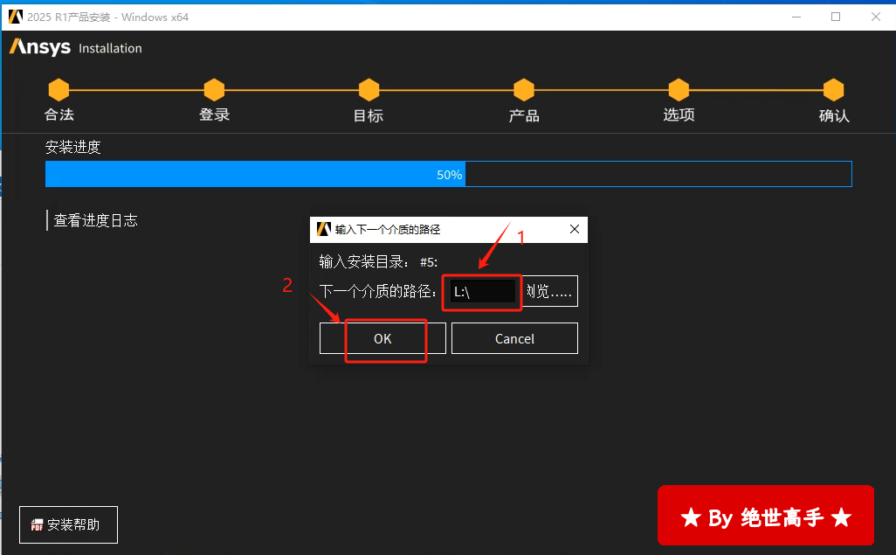Viewport: 896px width, 555px height.
Task: Click the 选项 step hexagon icon
Action: coord(679,89)
